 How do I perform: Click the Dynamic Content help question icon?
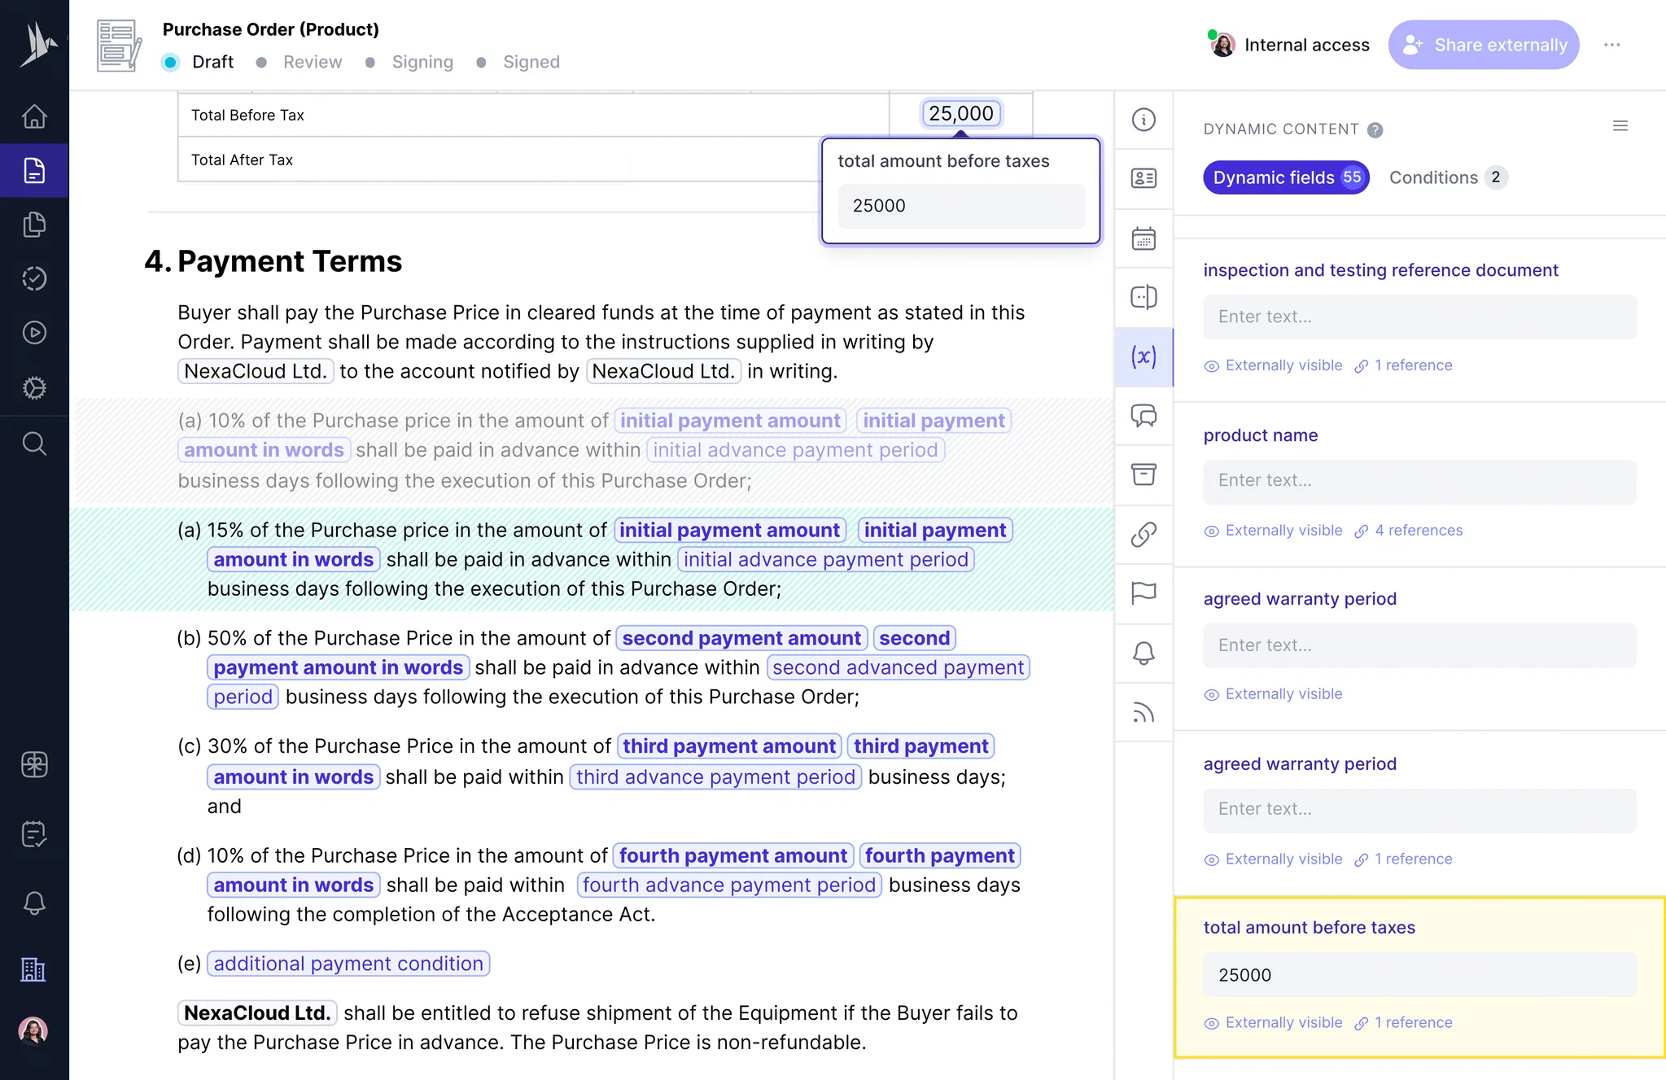tap(1375, 129)
